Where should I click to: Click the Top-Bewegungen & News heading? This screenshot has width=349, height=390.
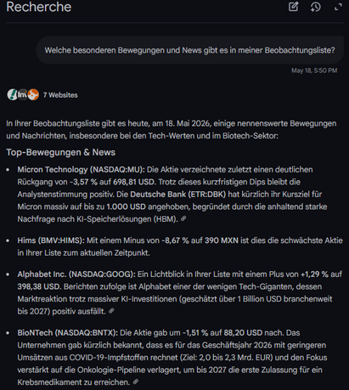pos(61,152)
